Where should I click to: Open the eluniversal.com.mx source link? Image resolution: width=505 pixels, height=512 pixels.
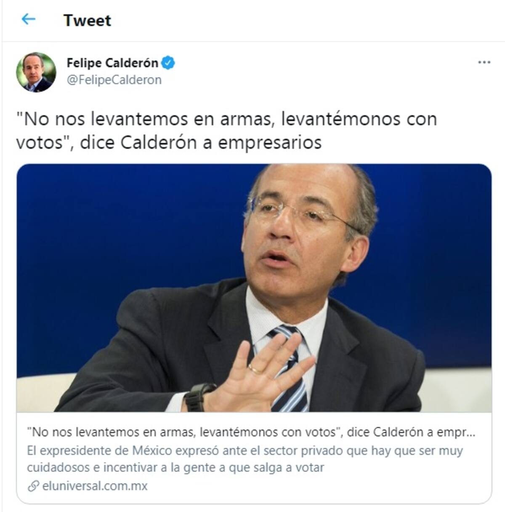tap(95, 486)
